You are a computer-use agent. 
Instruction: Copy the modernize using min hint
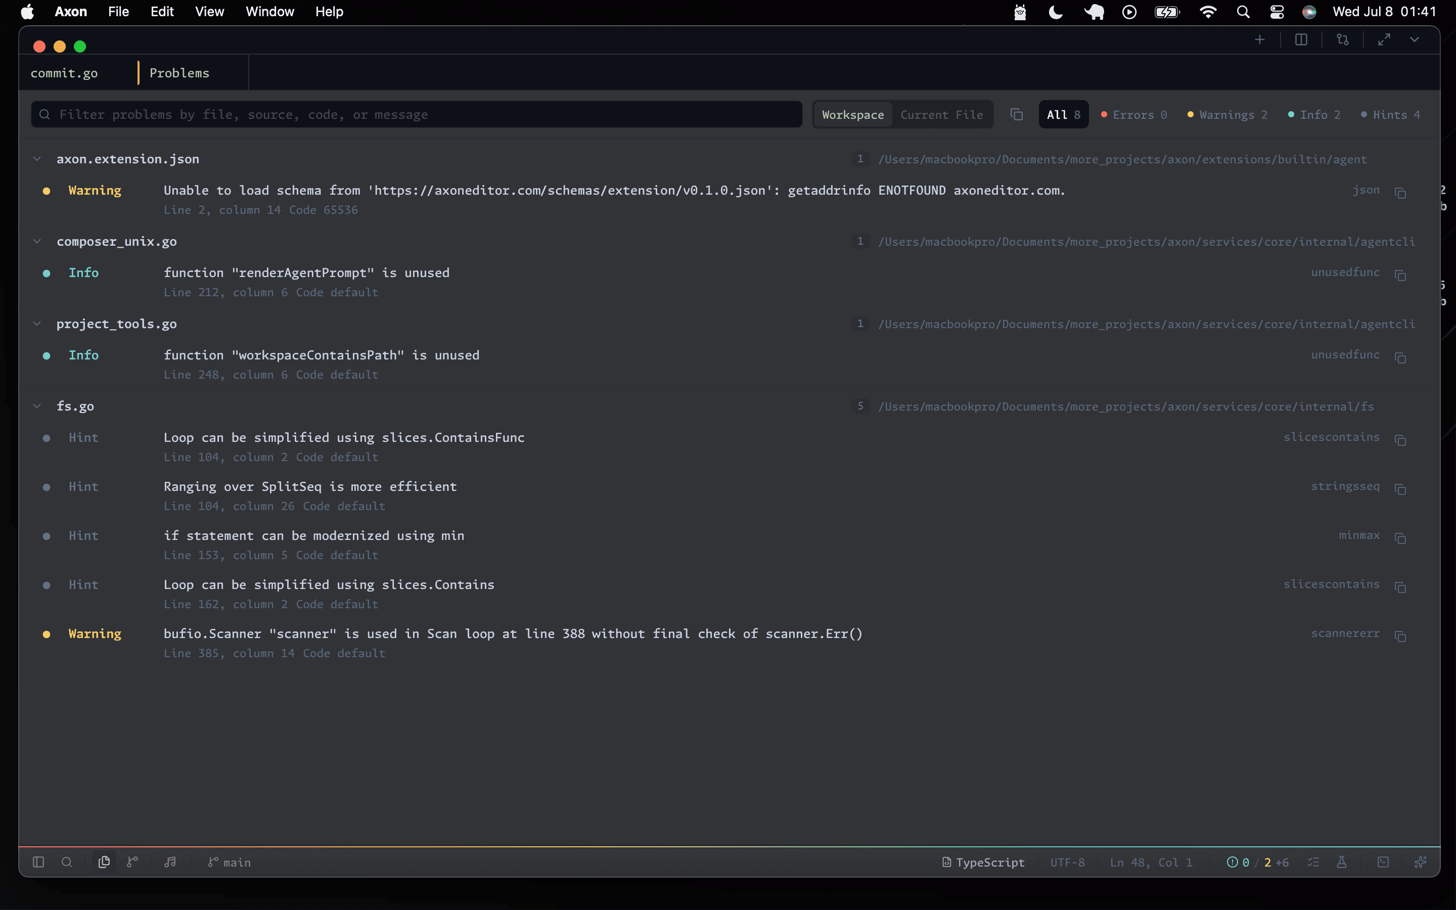pos(1400,538)
